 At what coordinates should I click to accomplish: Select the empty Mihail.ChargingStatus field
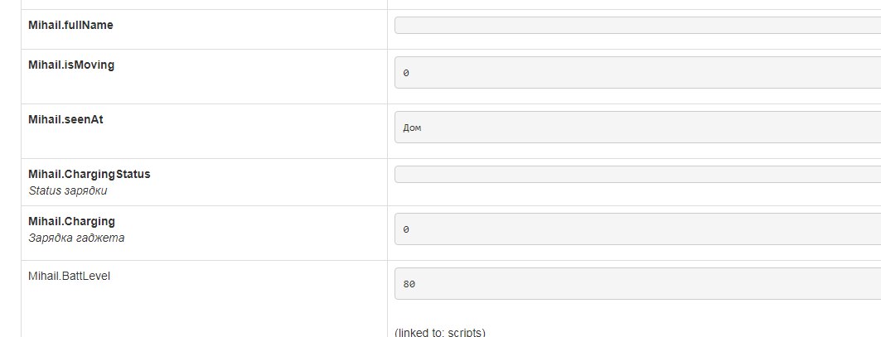(637, 175)
